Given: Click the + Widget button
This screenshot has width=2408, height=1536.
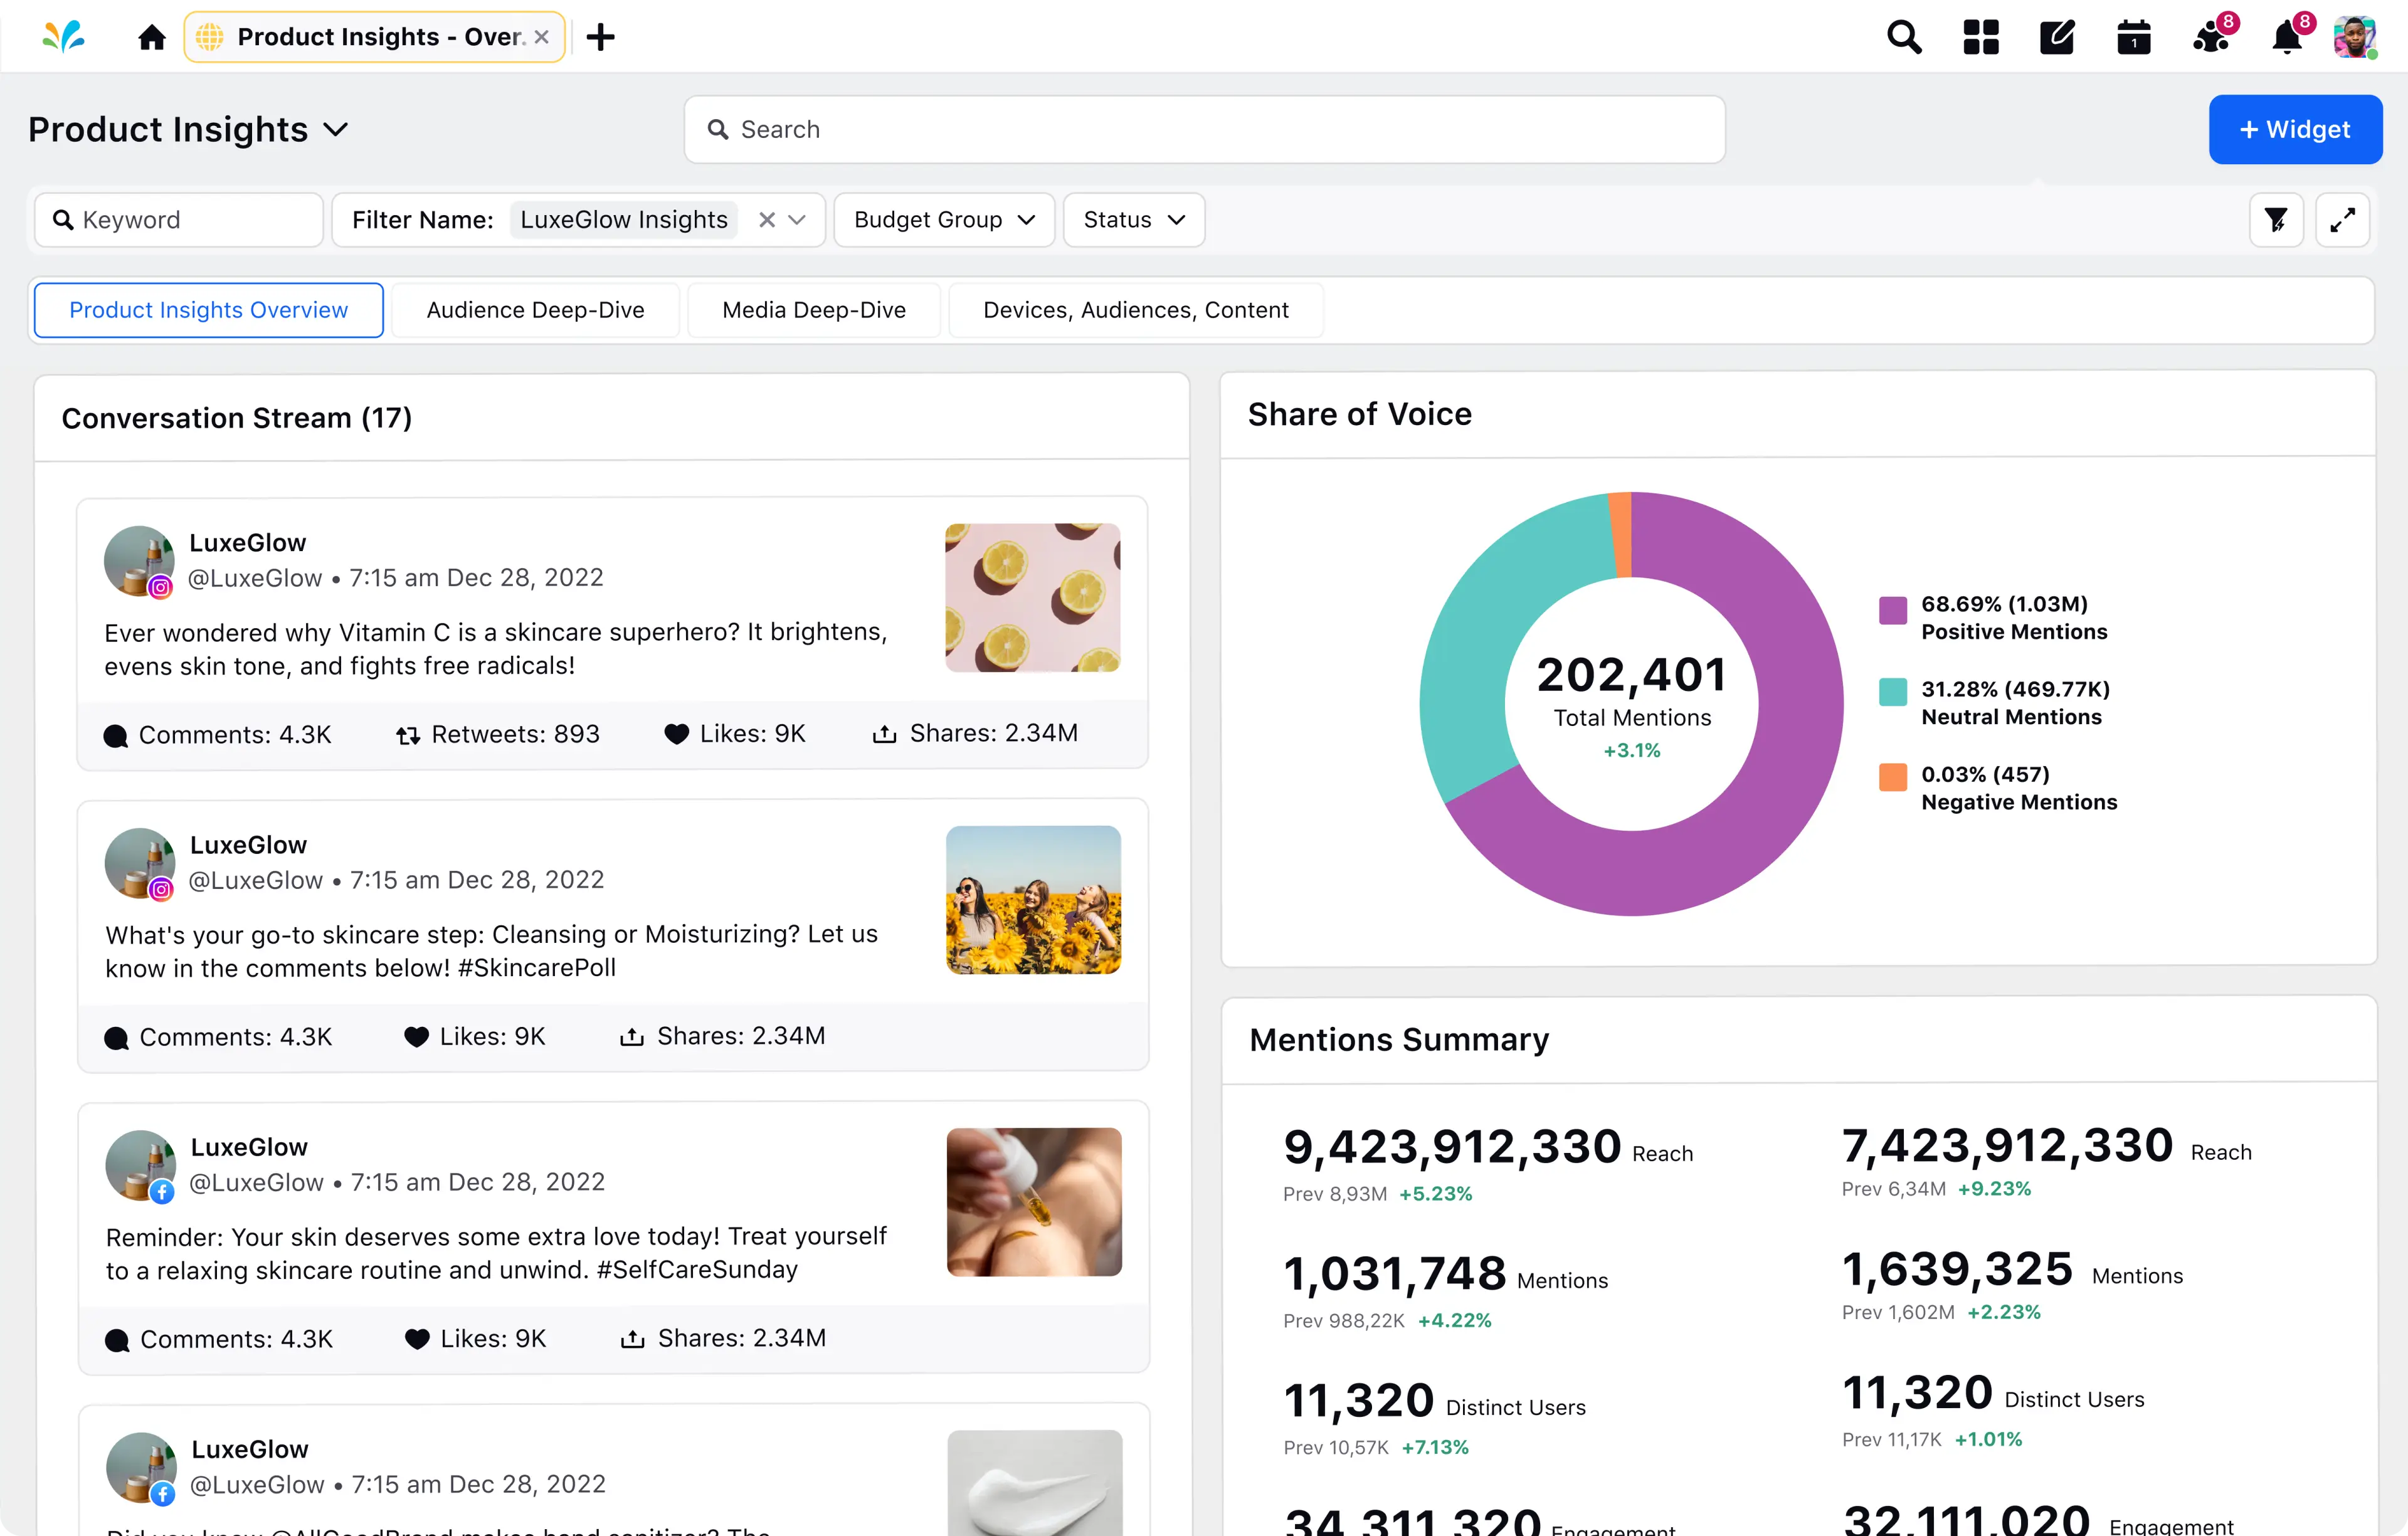Looking at the screenshot, I should click(2294, 128).
